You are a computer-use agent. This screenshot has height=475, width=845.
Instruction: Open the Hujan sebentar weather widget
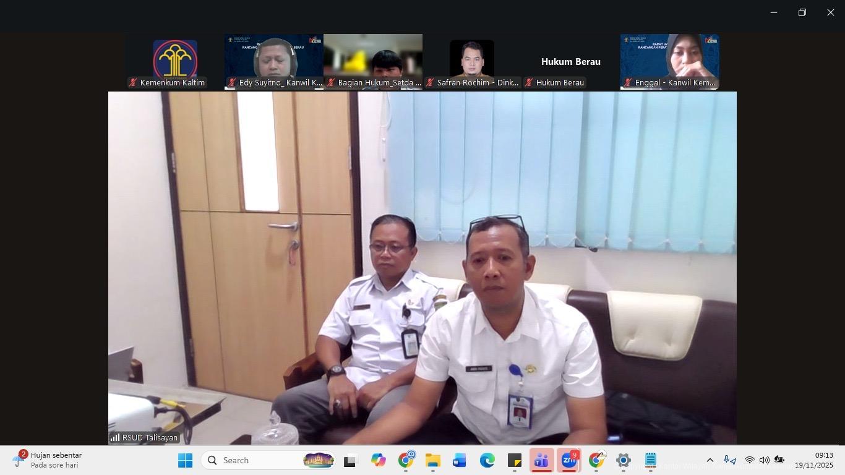tap(49, 460)
